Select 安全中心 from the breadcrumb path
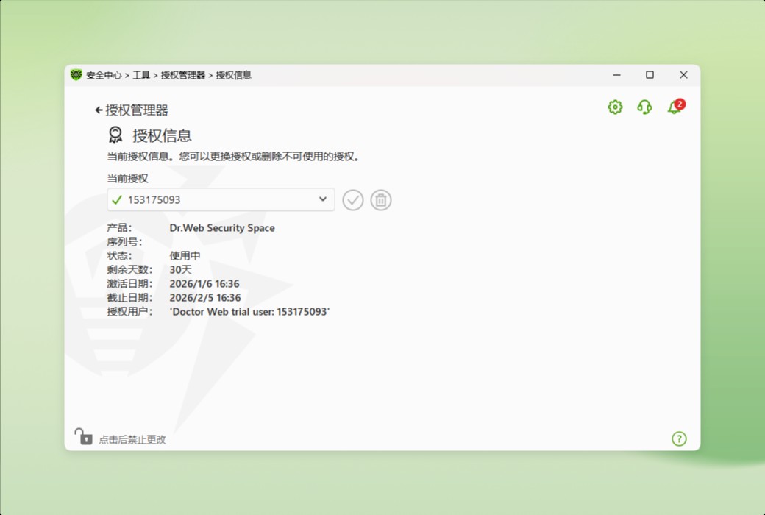 (x=105, y=74)
